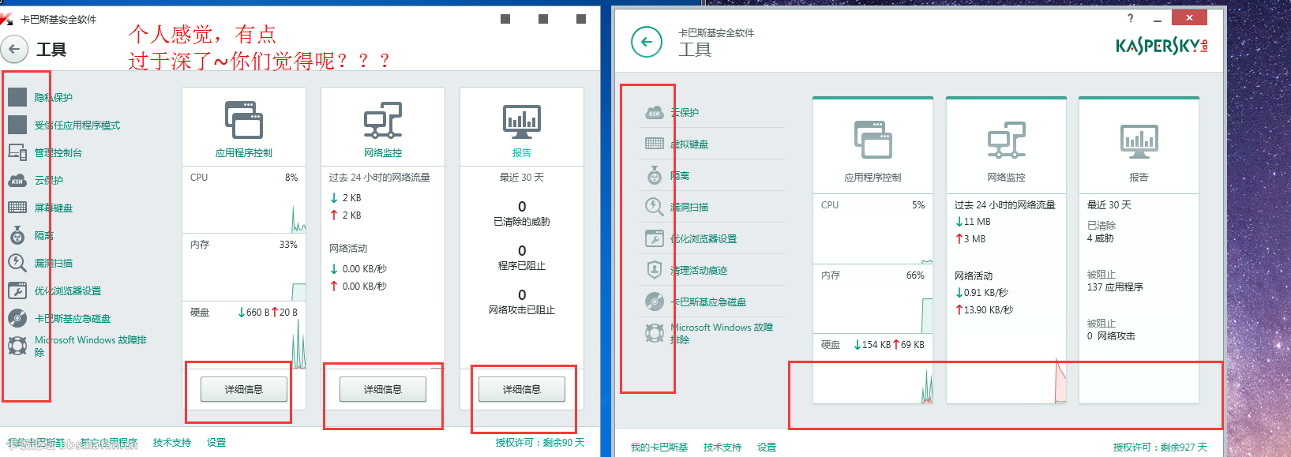This screenshot has width=1291, height=457.
Task: Open 网络监控 network icon in left window
Action: [x=383, y=120]
